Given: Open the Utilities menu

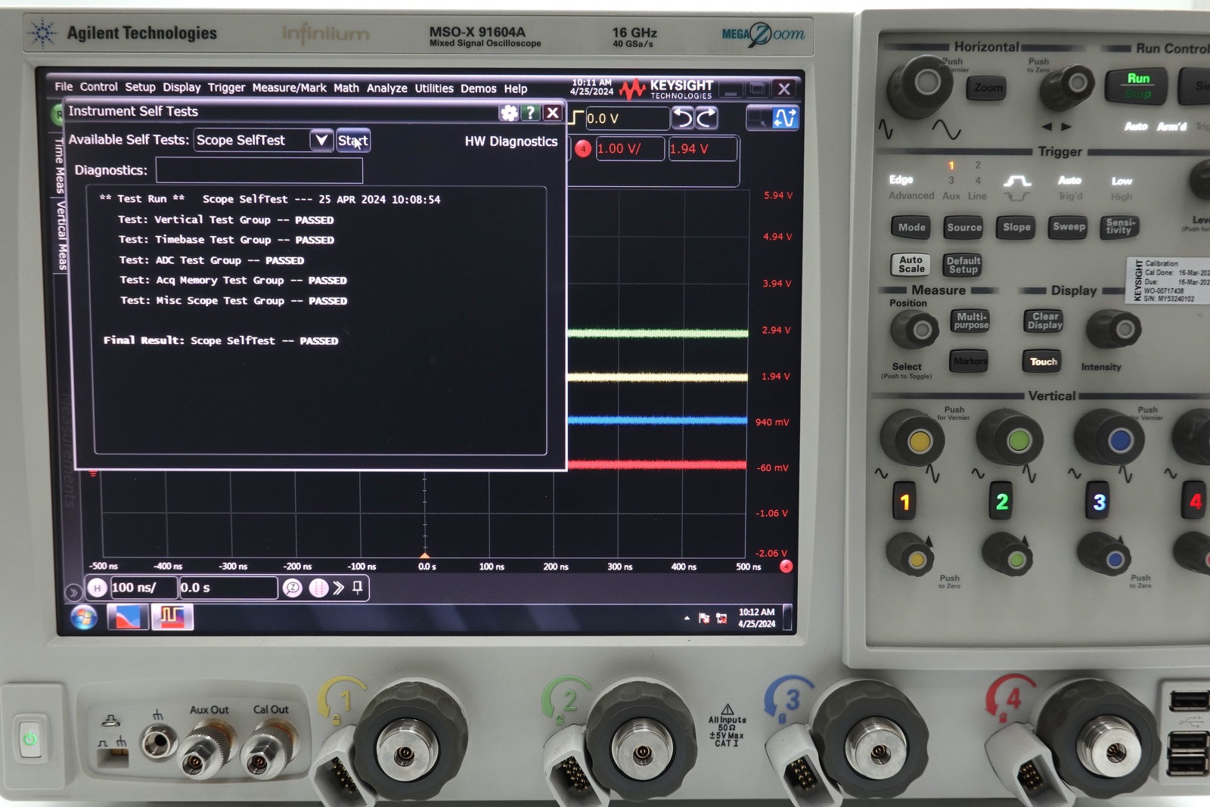Looking at the screenshot, I should tap(434, 88).
